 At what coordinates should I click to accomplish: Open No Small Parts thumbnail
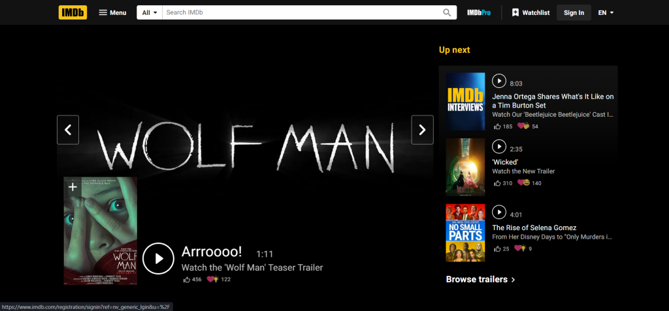click(465, 233)
